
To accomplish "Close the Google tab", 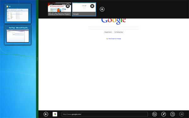I will pyautogui.click(x=92, y=6).
